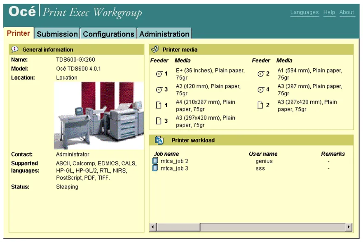Click sheet tray 2 icon

tap(260, 105)
